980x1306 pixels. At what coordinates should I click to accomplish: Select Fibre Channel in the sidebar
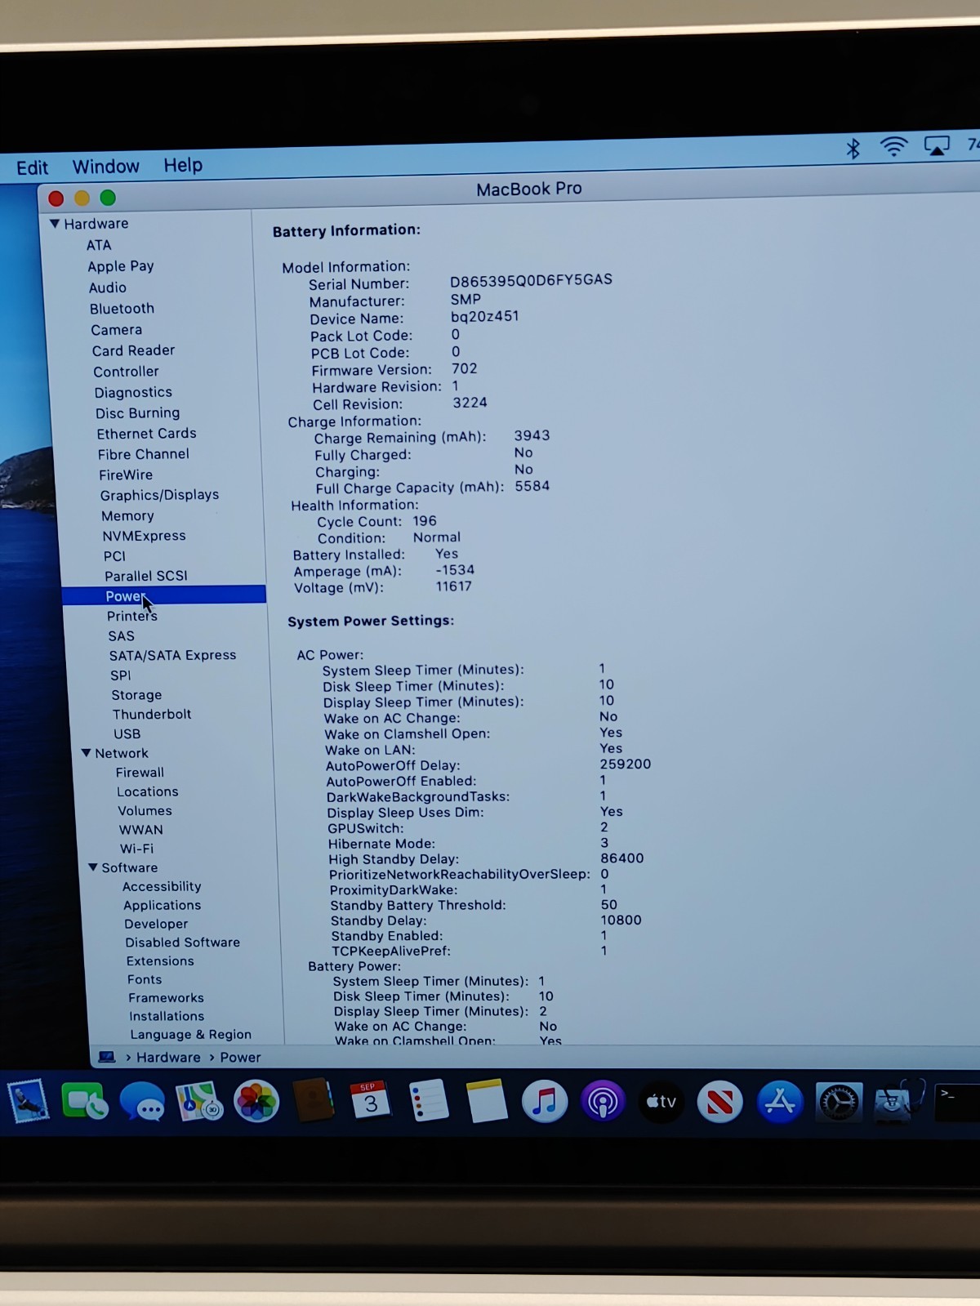(x=143, y=454)
